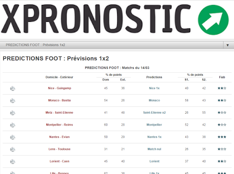Select the Nantes 1x prediction link
Screen dimensions: 234x174
point(154,137)
